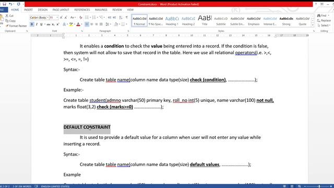The height and width of the screenshot is (188, 334).
Task: Toggle Underline formatting
Action: (x=41, y=25)
